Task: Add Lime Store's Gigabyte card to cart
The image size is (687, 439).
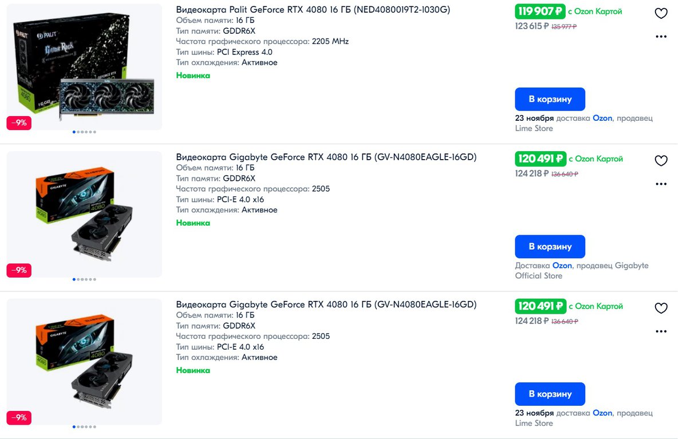Action: pos(550,394)
